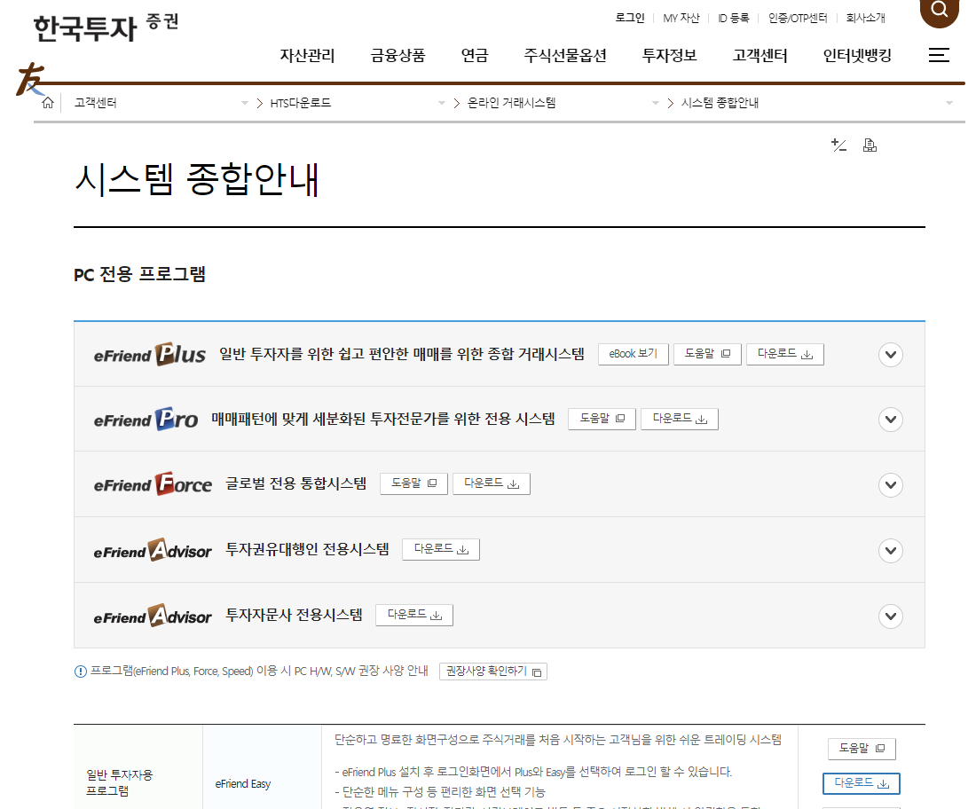
Task: Click the eFriend Pro logo
Action: 146,419
